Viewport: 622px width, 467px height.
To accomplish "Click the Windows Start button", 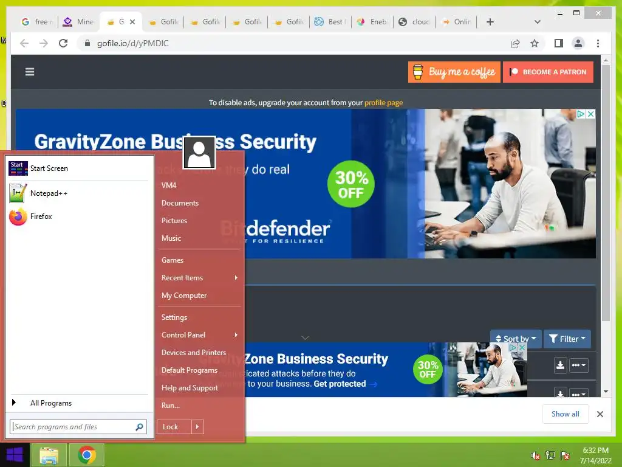I will coord(15,455).
